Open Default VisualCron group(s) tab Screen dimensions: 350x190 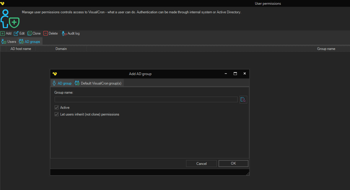coord(98,83)
